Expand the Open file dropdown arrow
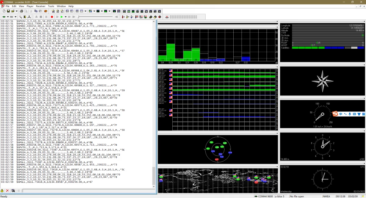Screen dimensions: 366x198 [16, 11]
